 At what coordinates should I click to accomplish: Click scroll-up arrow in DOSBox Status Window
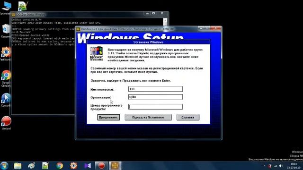(x=165, y=20)
